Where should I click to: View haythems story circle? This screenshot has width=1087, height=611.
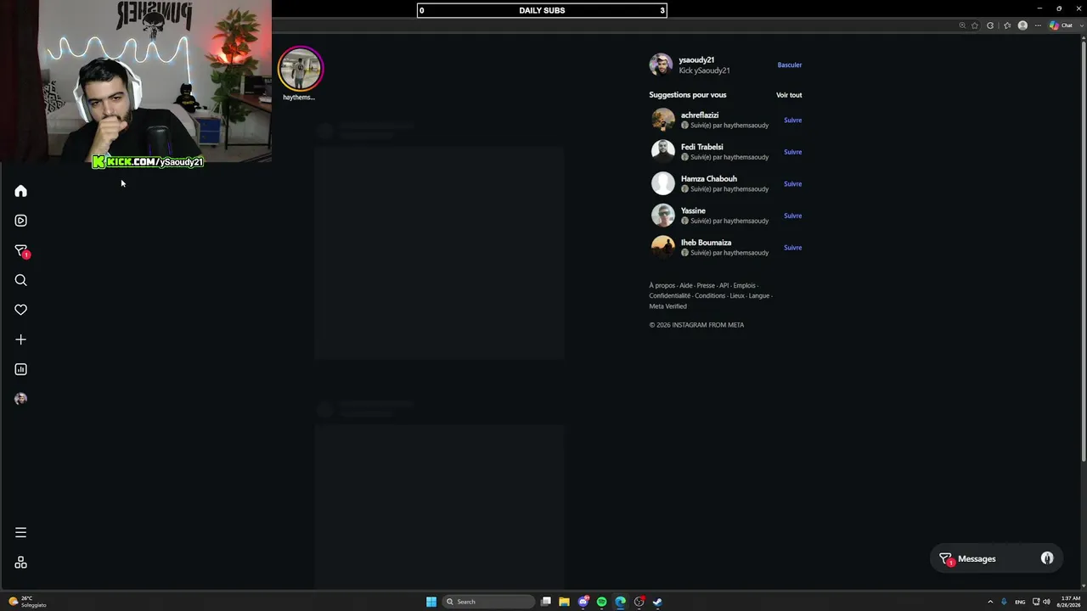click(300, 70)
